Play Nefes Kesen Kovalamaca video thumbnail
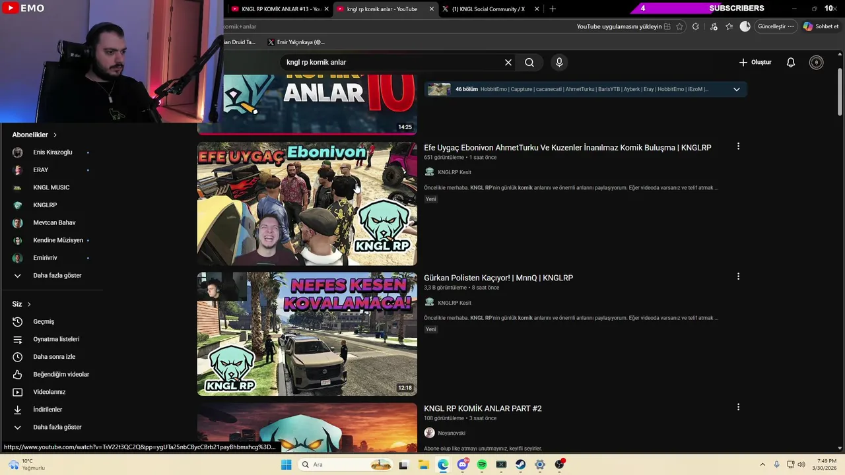Screen dimensions: 845x475 tap(307, 334)
